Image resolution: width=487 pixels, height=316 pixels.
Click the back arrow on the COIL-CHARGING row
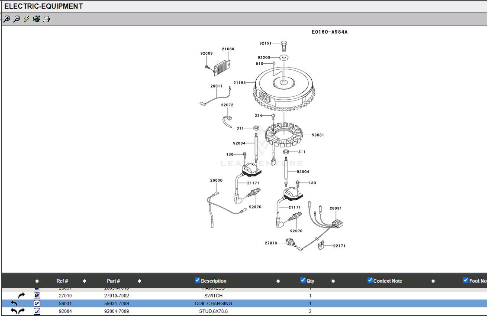[14, 303]
